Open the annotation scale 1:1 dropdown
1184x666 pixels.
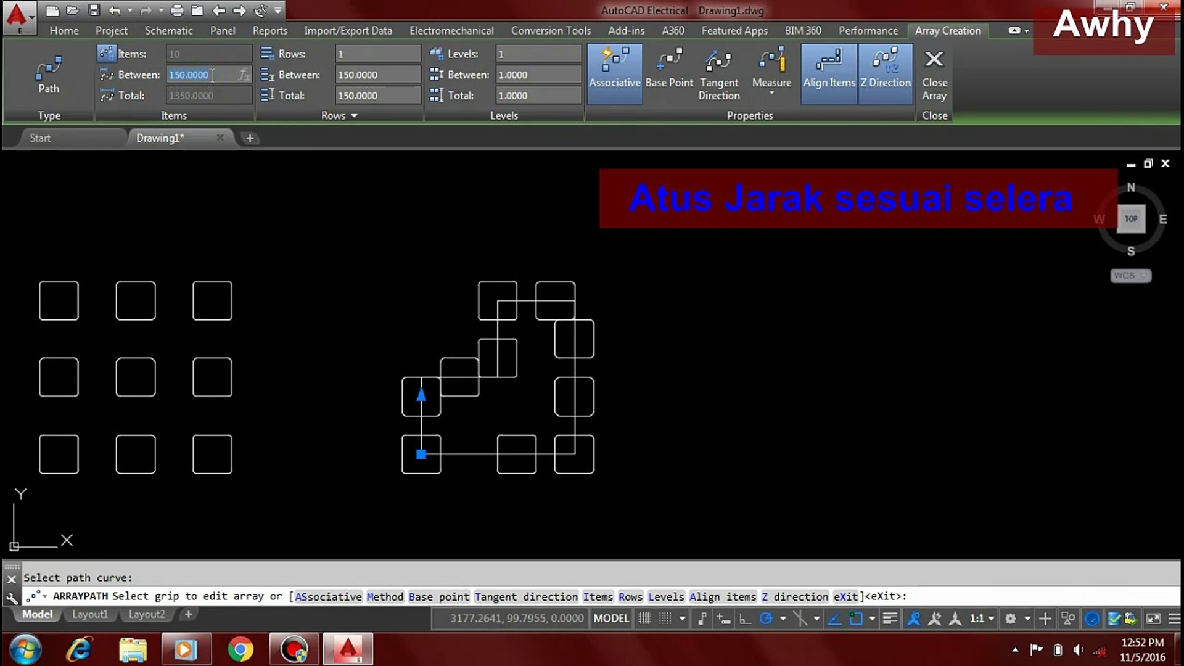click(981, 619)
